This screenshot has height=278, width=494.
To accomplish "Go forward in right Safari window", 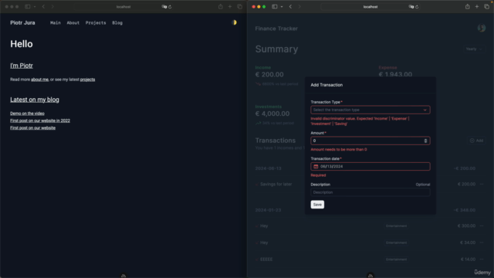I will click(299, 7).
